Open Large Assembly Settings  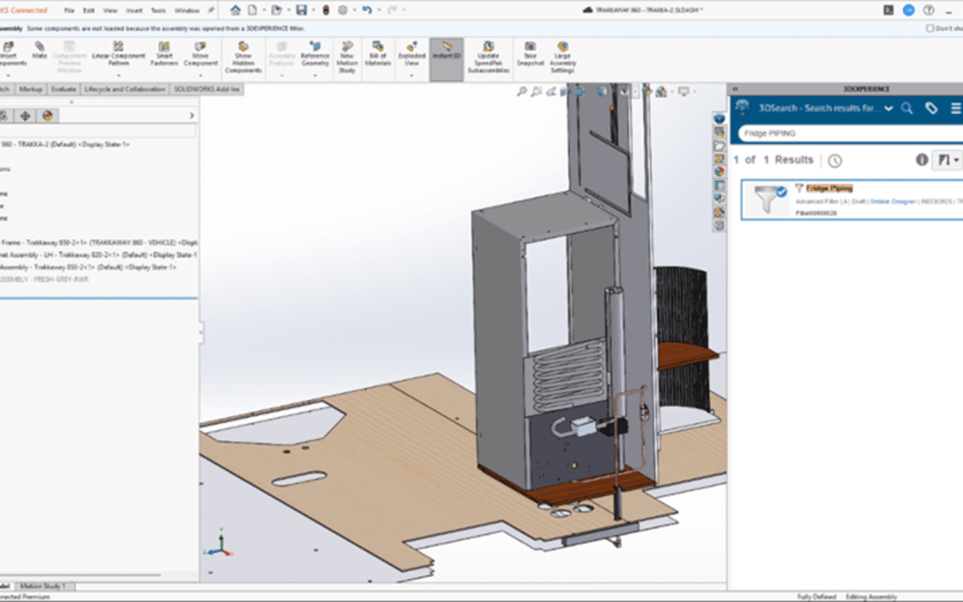coord(563,54)
